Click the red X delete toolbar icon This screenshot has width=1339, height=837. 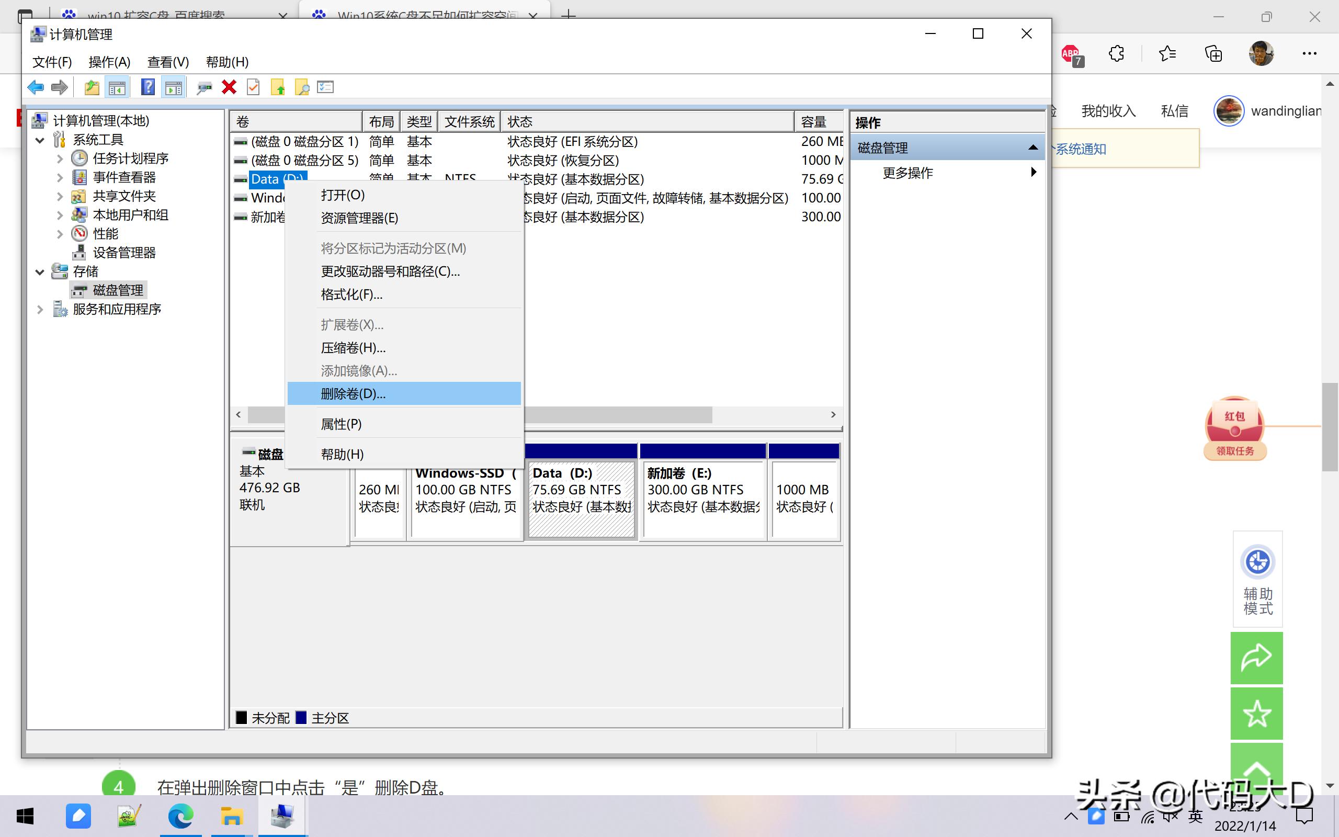click(229, 87)
